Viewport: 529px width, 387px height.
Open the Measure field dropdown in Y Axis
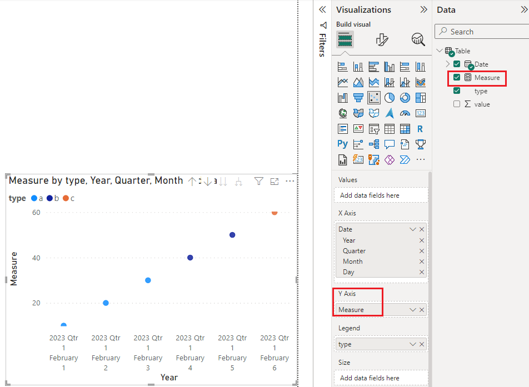coord(413,310)
